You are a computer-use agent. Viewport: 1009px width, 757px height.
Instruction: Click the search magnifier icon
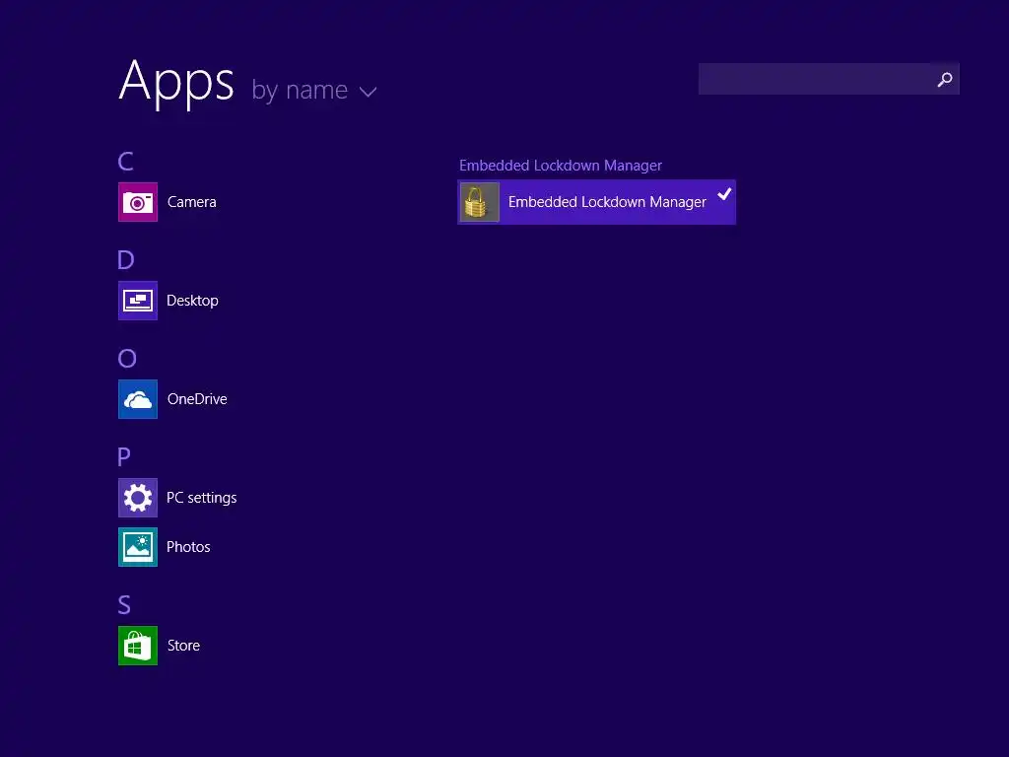(x=945, y=79)
